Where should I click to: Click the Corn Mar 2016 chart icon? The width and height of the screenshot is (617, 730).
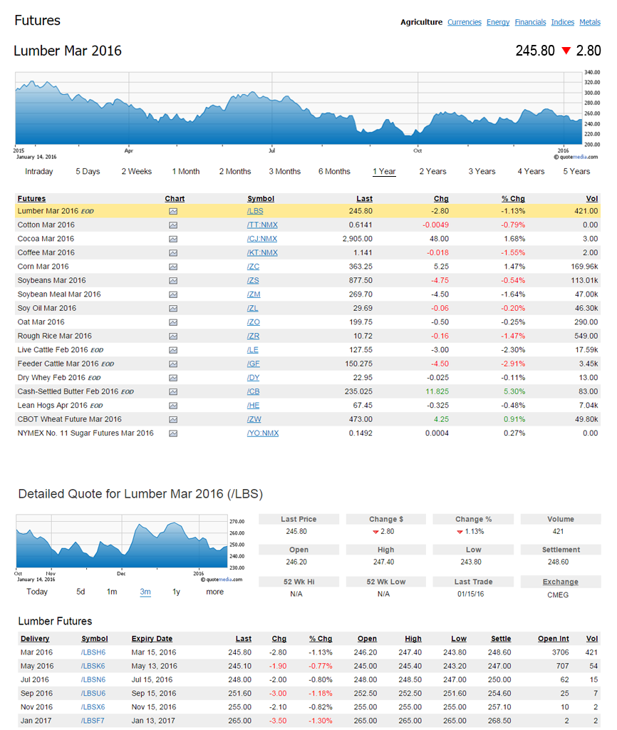pyautogui.click(x=173, y=267)
